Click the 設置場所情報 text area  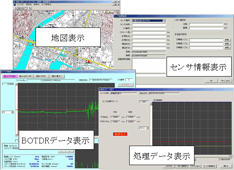coord(149,66)
